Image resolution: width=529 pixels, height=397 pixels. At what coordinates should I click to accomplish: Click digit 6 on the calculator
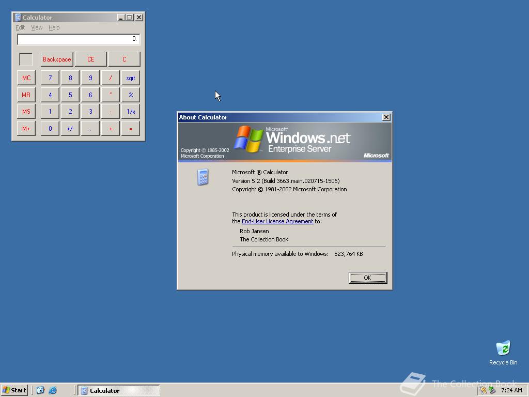(90, 95)
